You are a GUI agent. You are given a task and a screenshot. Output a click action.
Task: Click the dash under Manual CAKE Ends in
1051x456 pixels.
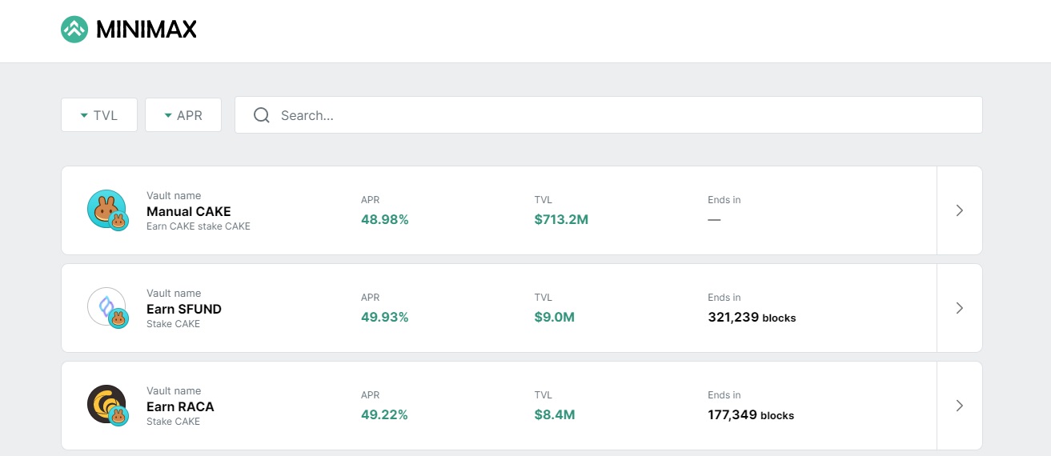714,219
